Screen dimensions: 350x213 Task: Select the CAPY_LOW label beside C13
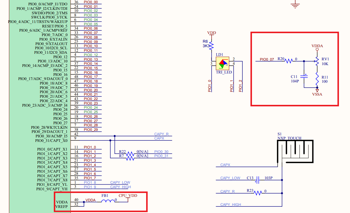pos(230,178)
